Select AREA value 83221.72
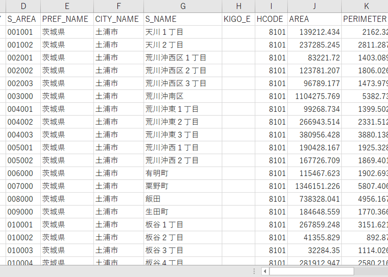The image size is (388, 277). [315, 57]
